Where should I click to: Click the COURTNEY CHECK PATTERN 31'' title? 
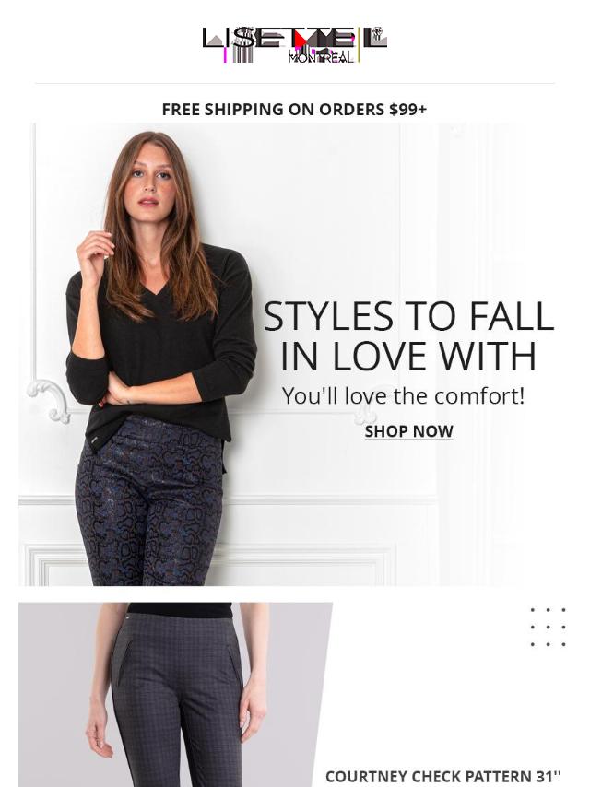443,776
